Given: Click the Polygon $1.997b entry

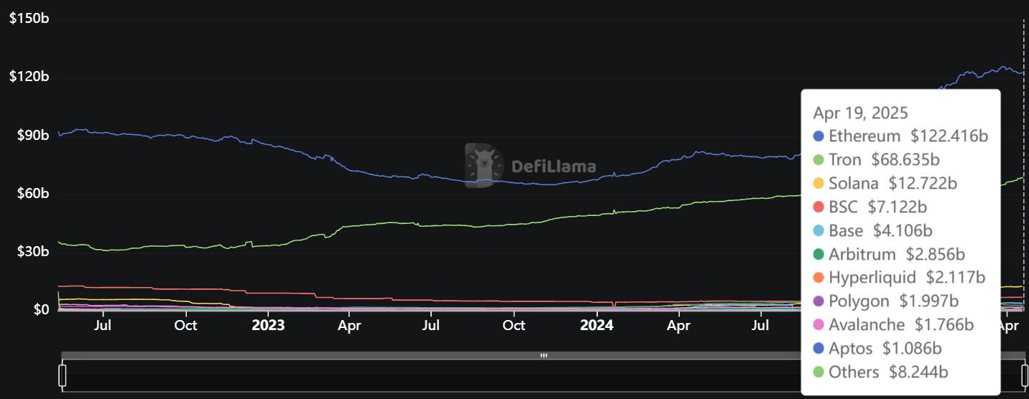Looking at the screenshot, I should (887, 301).
